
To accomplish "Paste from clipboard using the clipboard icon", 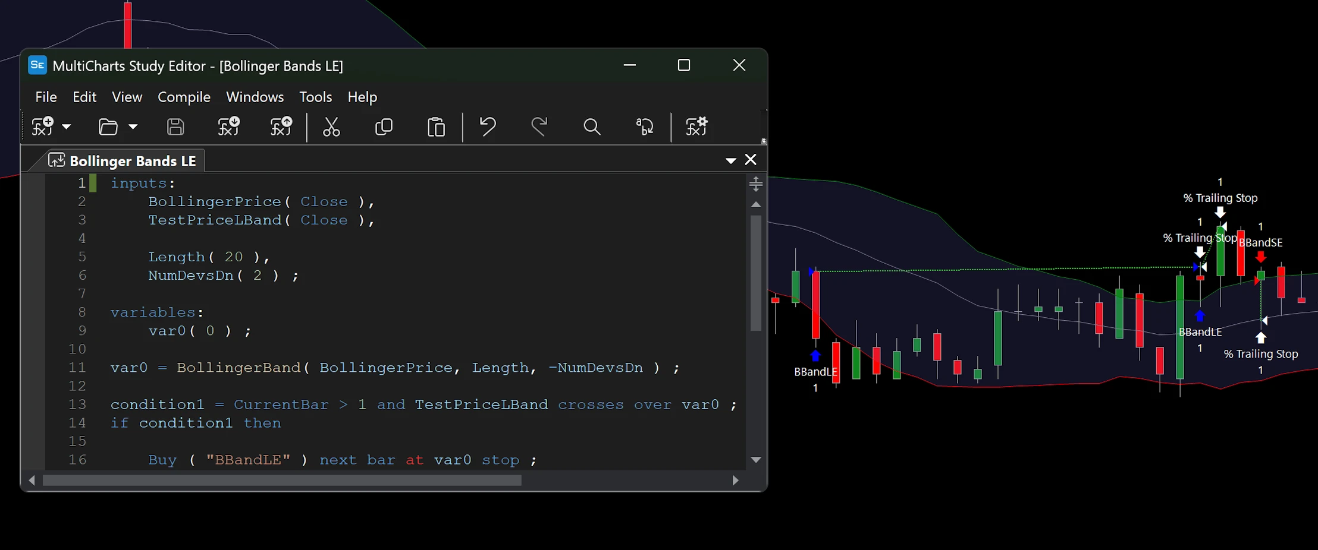I will [x=435, y=127].
